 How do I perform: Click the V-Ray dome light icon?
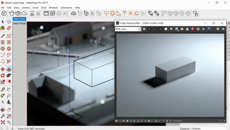(136, 14)
